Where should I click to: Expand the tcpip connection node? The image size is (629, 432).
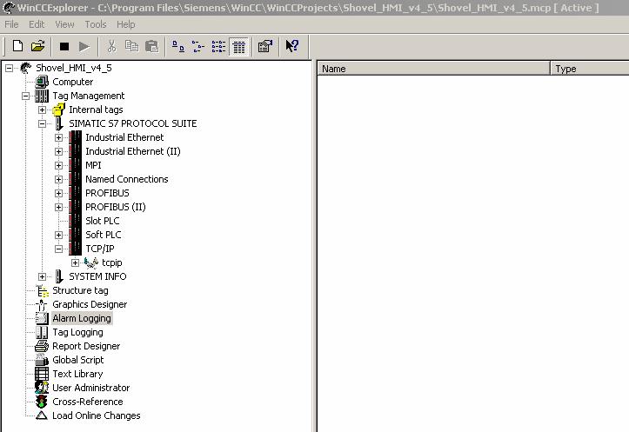tap(75, 263)
